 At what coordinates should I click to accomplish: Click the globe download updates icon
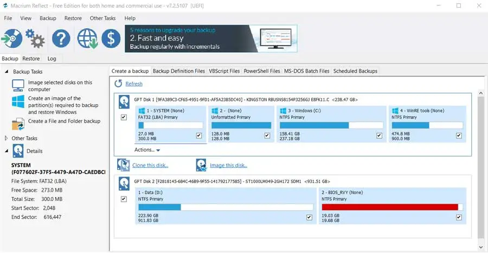[x=88, y=39]
